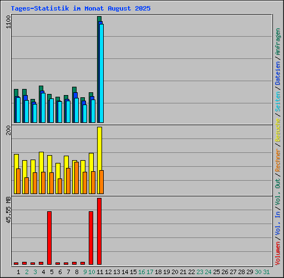Click the Anfragen legend label
Viewport: 284px width, 278px height.
coord(278,42)
